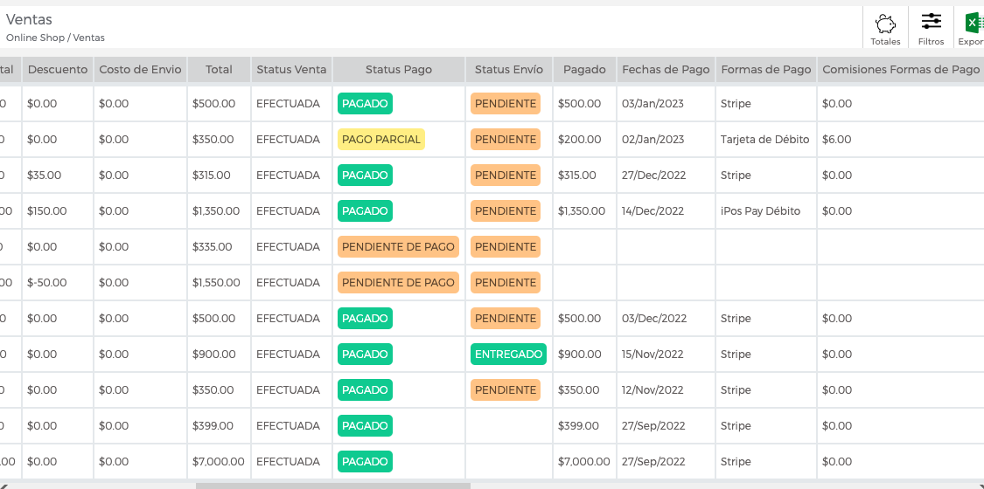Click the Descuento column header
This screenshot has height=489, width=984.
pyautogui.click(x=58, y=70)
